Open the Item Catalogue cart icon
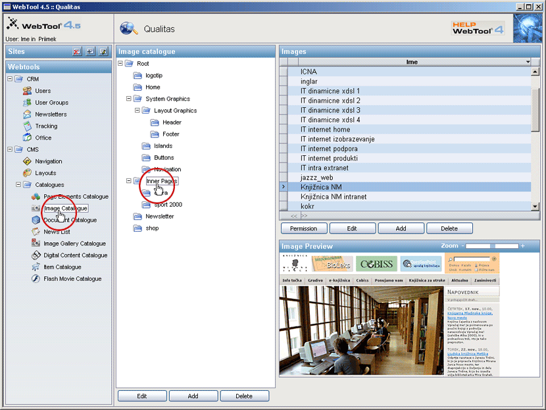 point(37,267)
